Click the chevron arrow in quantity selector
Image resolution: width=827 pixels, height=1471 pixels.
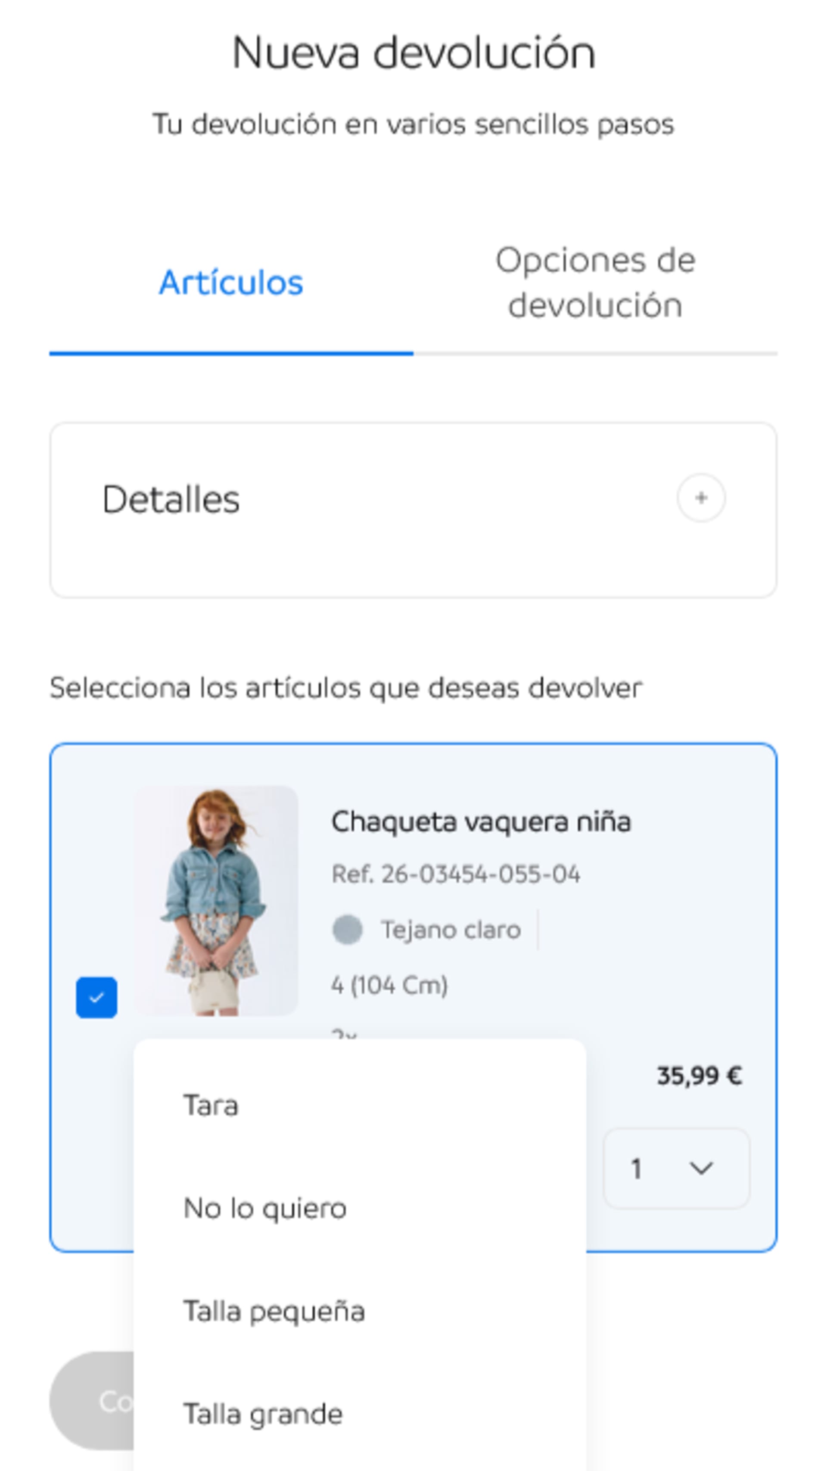701,1168
